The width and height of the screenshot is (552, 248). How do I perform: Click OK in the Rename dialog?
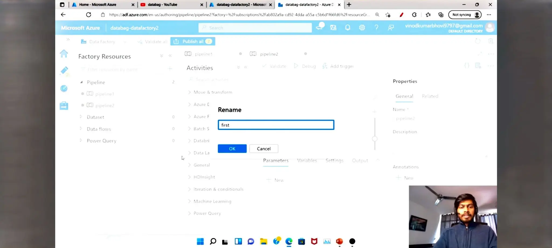click(232, 148)
